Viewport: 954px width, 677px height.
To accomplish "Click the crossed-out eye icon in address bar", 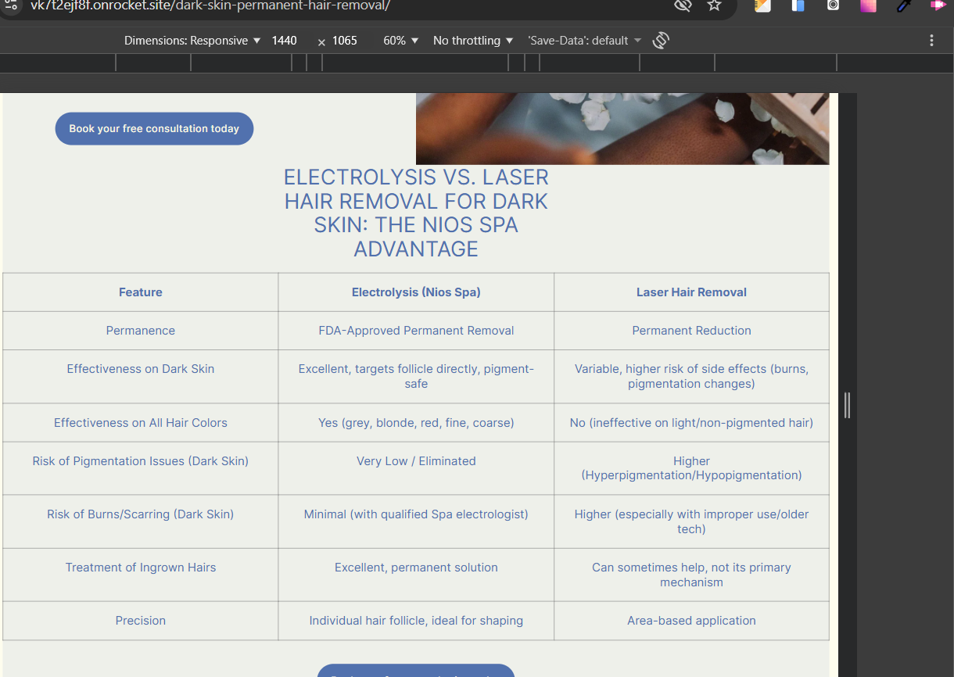I will tap(683, 5).
